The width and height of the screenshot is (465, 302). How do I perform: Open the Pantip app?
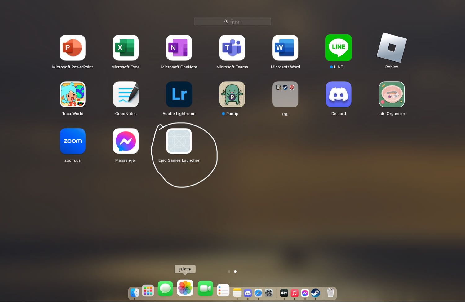(232, 94)
